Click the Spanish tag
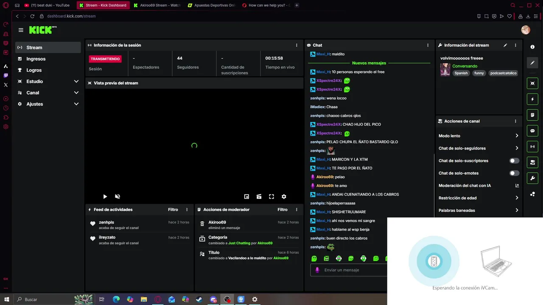 coord(461,73)
